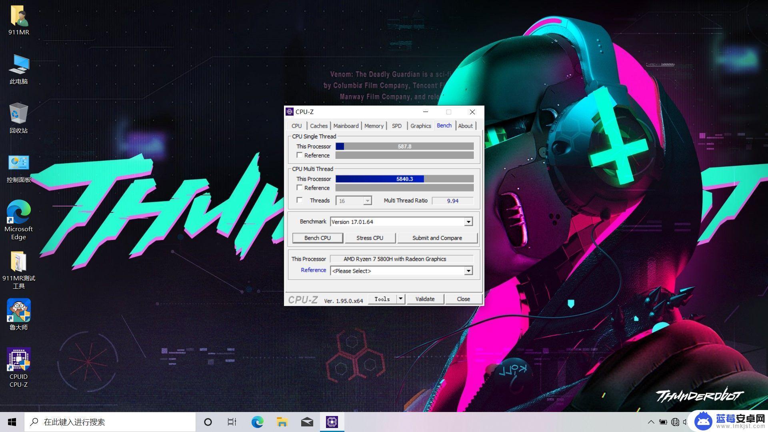Select the Bench tab
The width and height of the screenshot is (768, 432).
pos(444,125)
